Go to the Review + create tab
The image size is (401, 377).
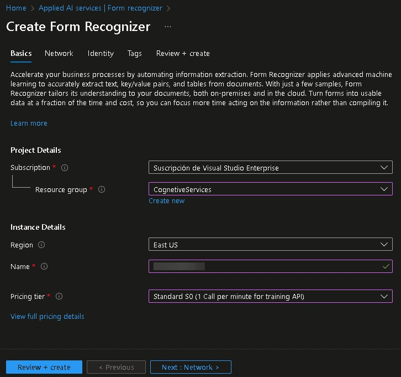click(x=183, y=53)
